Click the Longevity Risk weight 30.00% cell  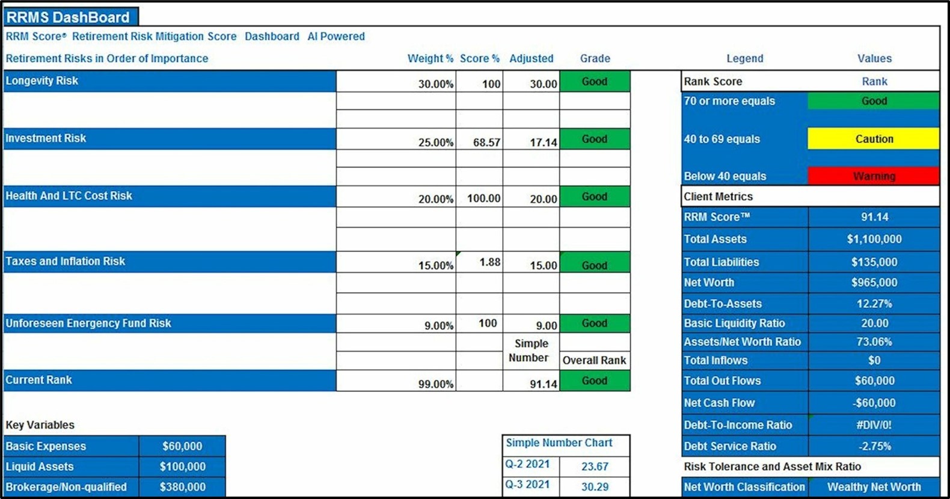coord(396,82)
